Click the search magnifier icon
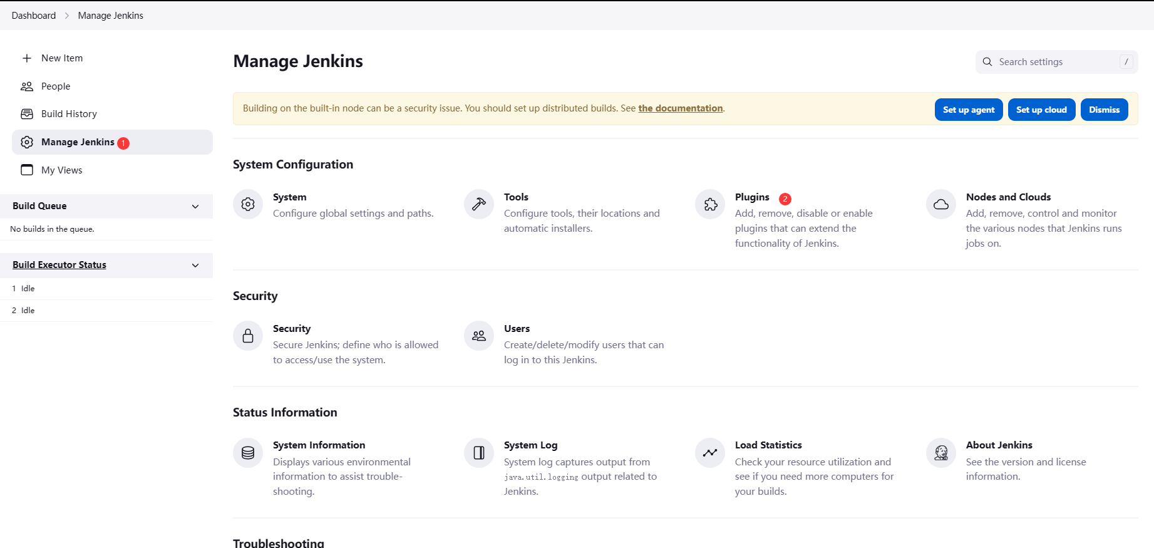This screenshot has width=1154, height=548. point(987,62)
